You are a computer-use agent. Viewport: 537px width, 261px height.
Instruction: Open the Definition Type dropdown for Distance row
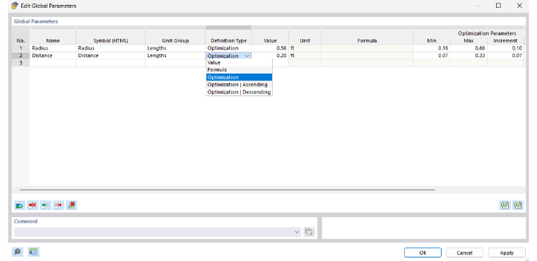pyautogui.click(x=247, y=56)
